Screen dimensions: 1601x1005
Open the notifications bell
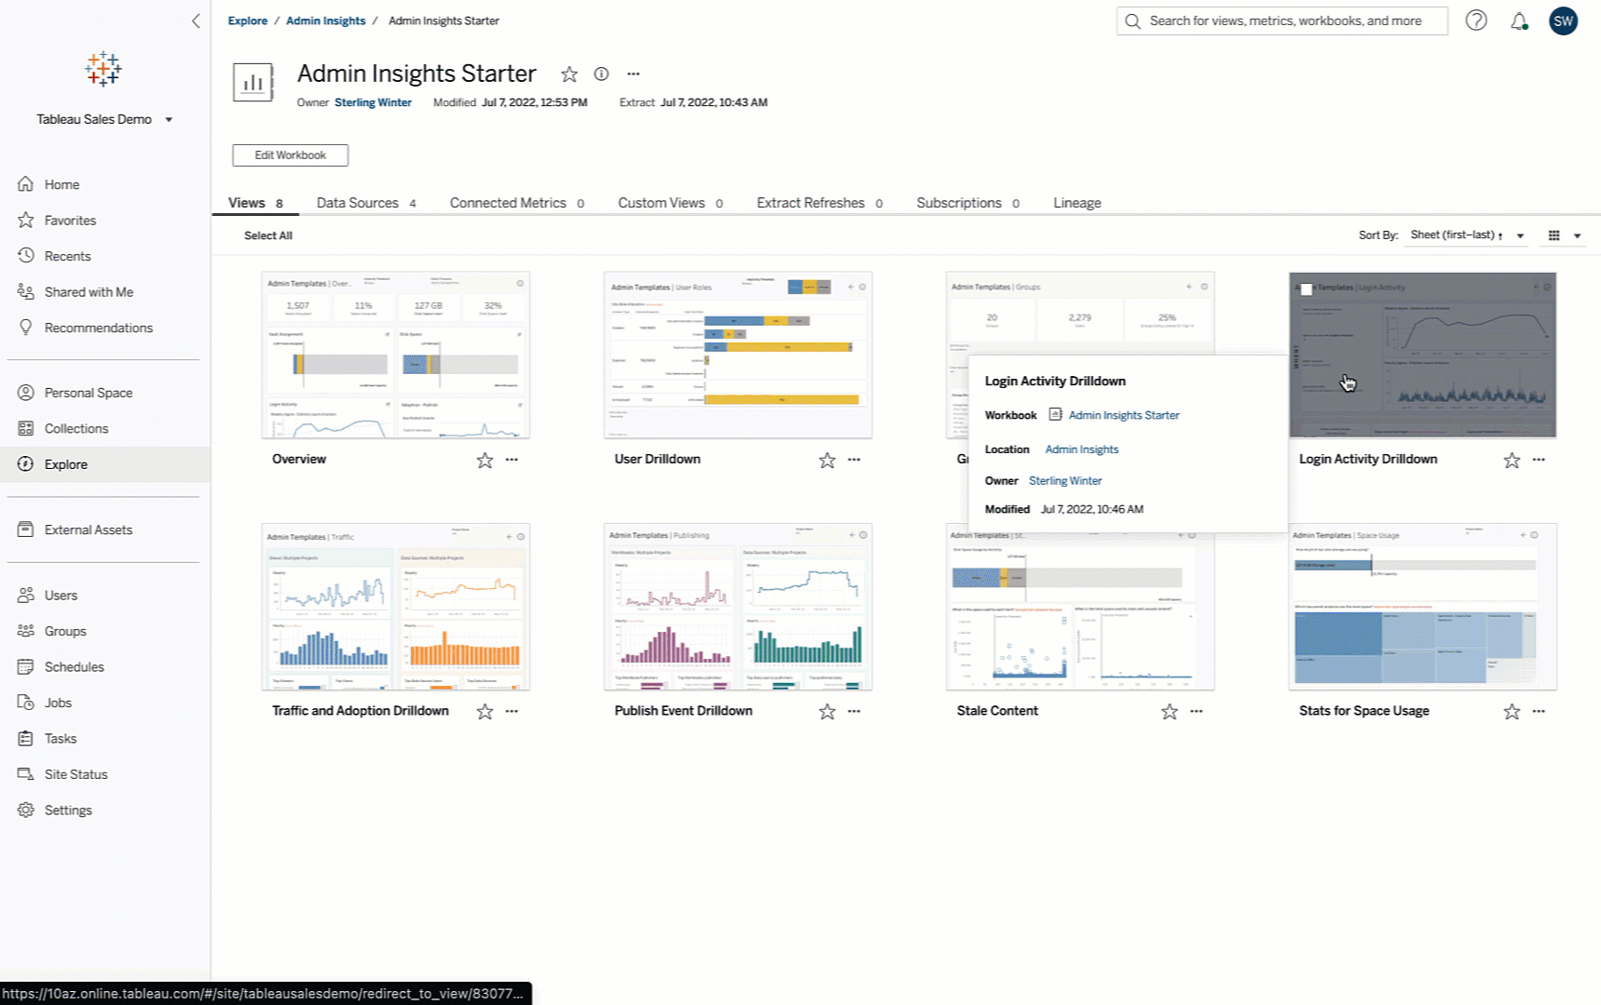coord(1519,20)
